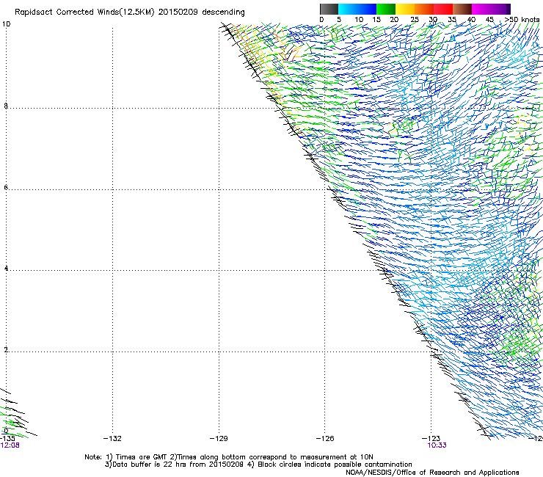
Task: Click the cyan 5-10 knots legend color
Action: [x=348, y=9]
